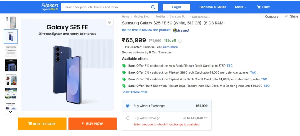Select Buy without Exchange option
Image resolution: width=300 pixels, height=136 pixels.
(x=128, y=106)
